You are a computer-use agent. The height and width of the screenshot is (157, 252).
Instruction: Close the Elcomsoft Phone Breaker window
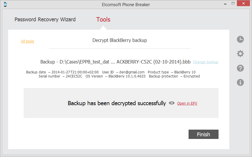coord(243,3)
